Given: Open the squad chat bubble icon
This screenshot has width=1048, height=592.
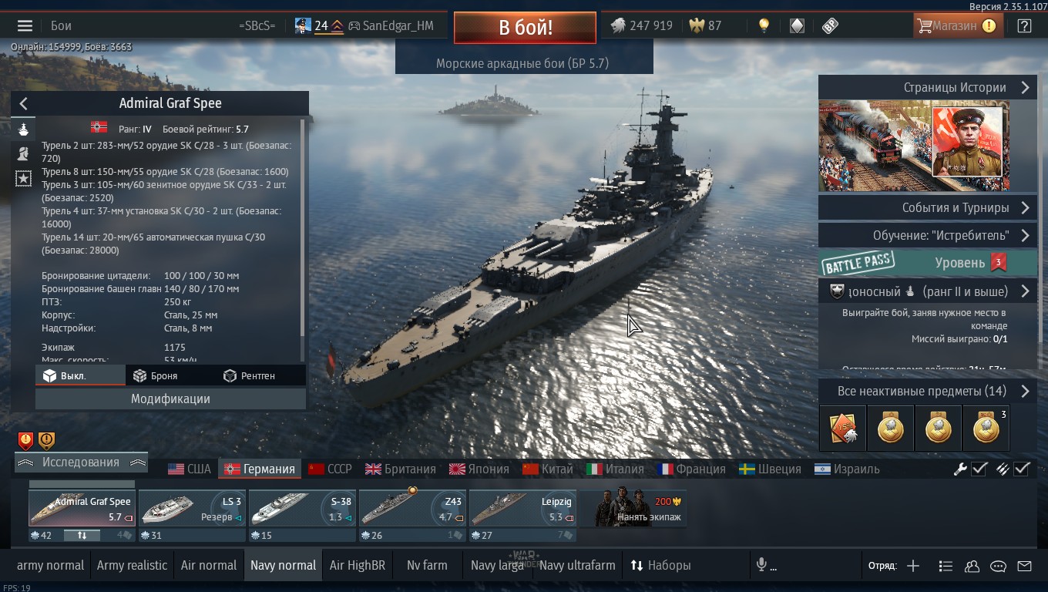Looking at the screenshot, I should (998, 566).
